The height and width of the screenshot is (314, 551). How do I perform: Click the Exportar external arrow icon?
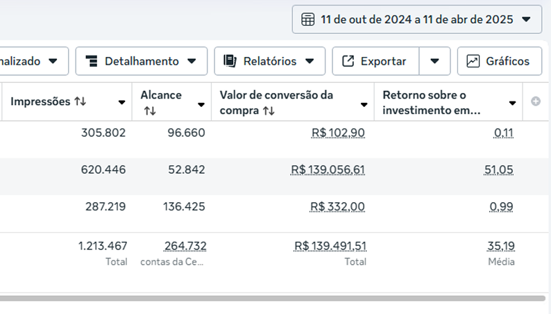click(x=348, y=61)
